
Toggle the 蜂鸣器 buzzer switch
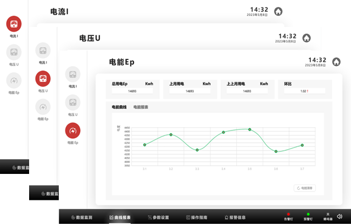(327, 216)
